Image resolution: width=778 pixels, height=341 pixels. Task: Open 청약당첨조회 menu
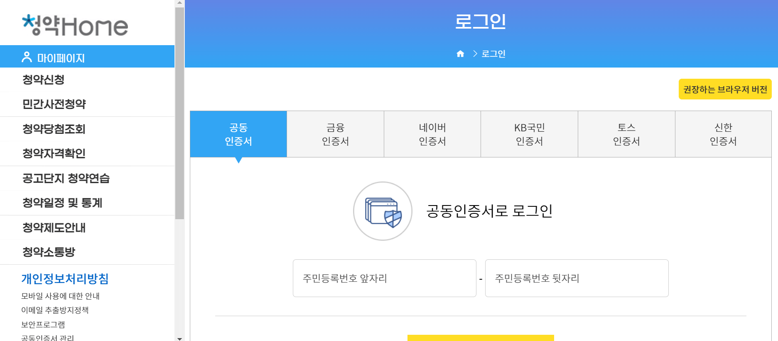[54, 129]
